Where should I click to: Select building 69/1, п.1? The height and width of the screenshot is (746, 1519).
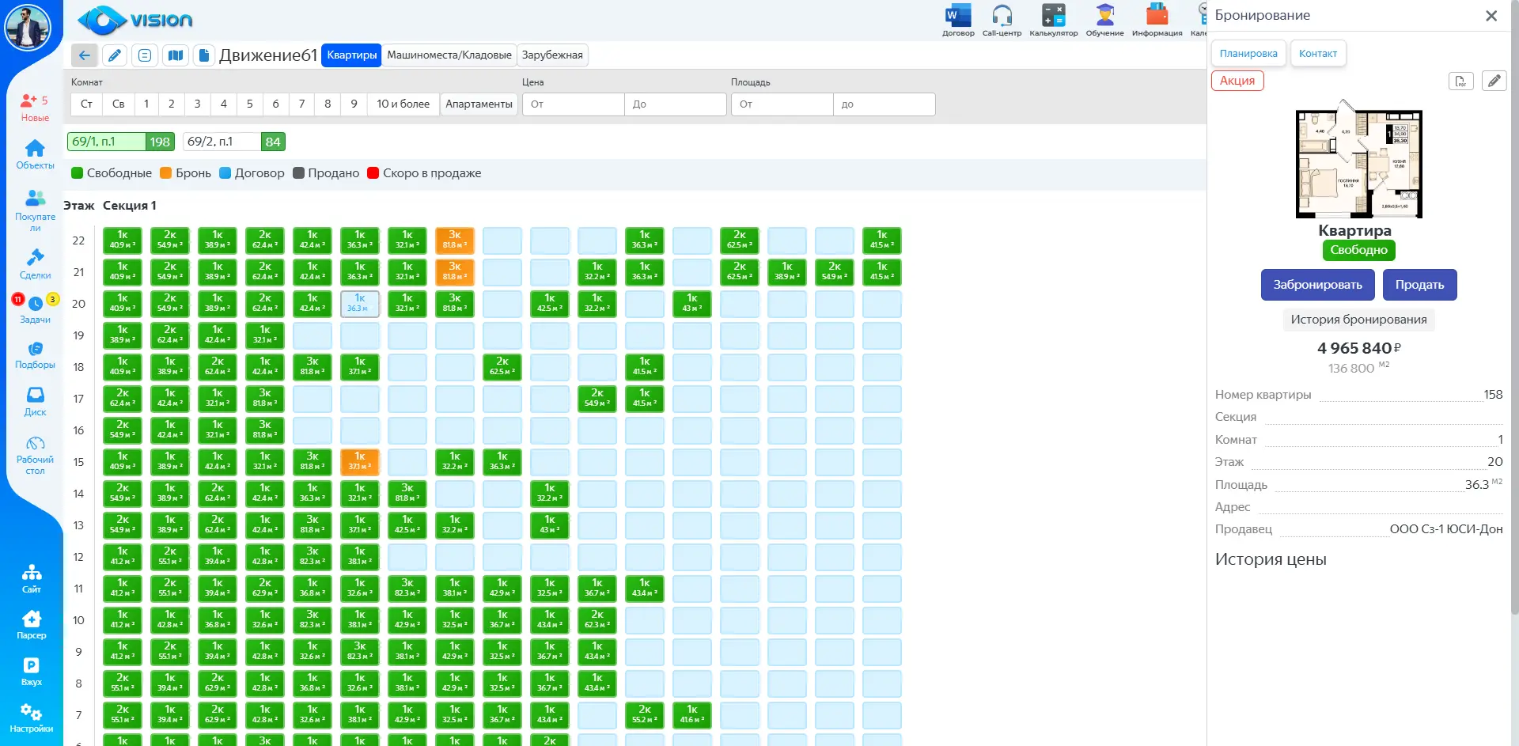click(106, 142)
